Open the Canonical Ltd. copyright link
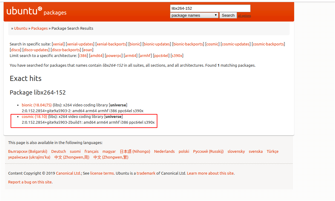The width and height of the screenshot is (335, 201). pyautogui.click(x=68, y=173)
